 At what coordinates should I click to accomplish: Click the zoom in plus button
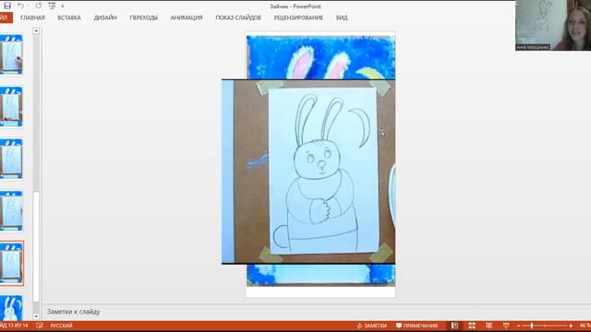pos(571,326)
